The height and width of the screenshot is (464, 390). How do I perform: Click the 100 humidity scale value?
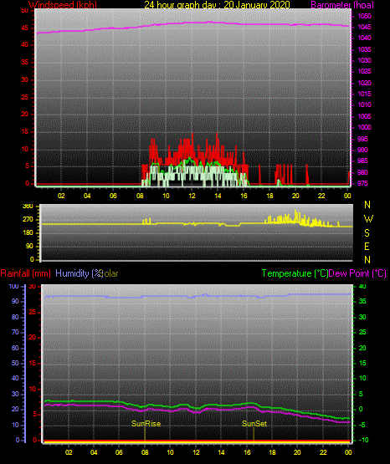pos(13,287)
